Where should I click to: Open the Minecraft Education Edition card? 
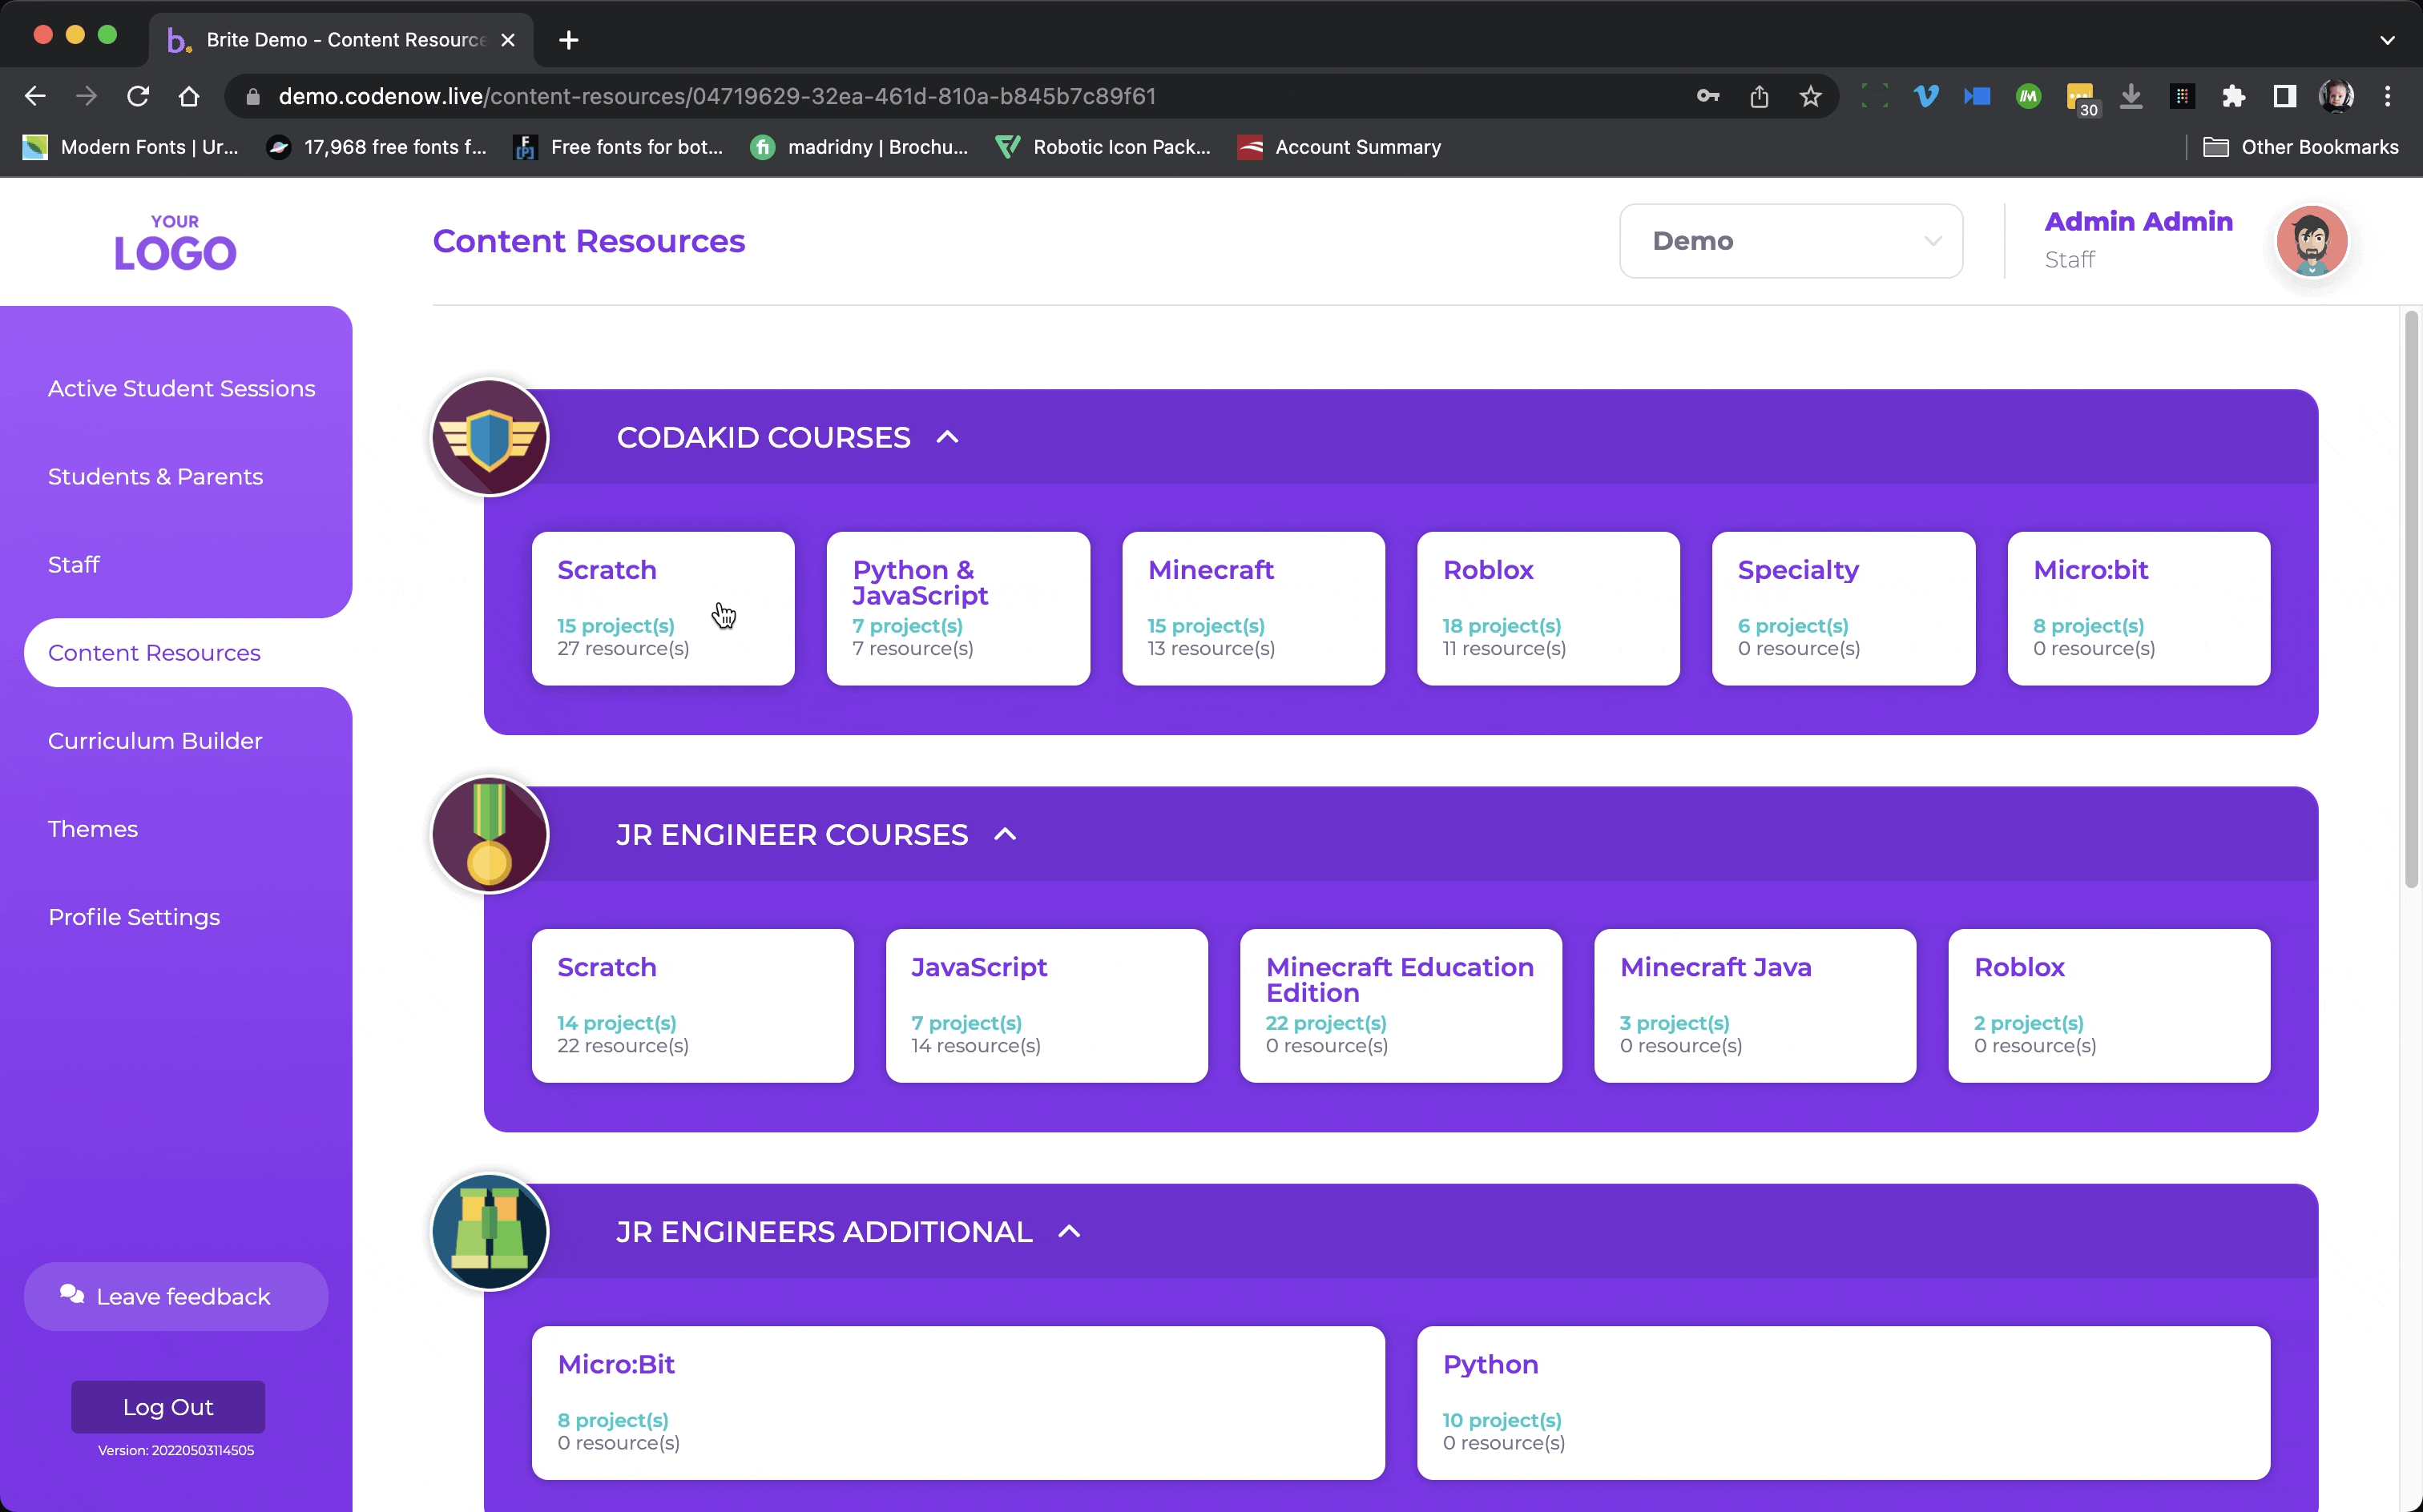tap(1400, 1005)
